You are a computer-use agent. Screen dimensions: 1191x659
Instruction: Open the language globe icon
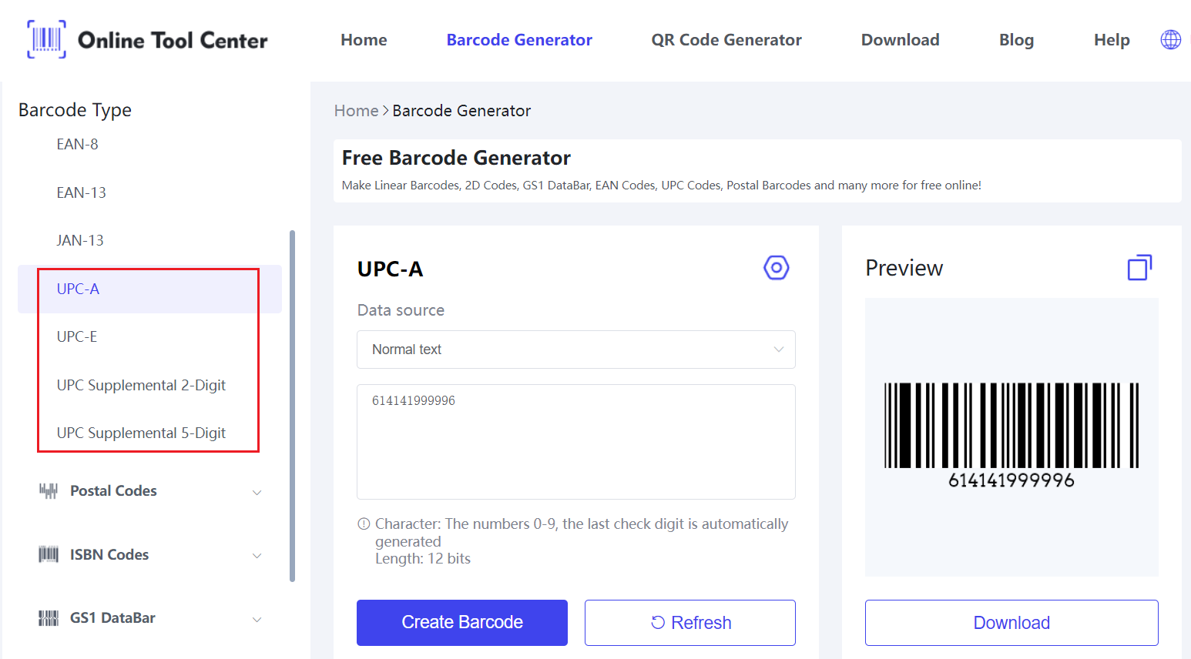[1170, 39]
